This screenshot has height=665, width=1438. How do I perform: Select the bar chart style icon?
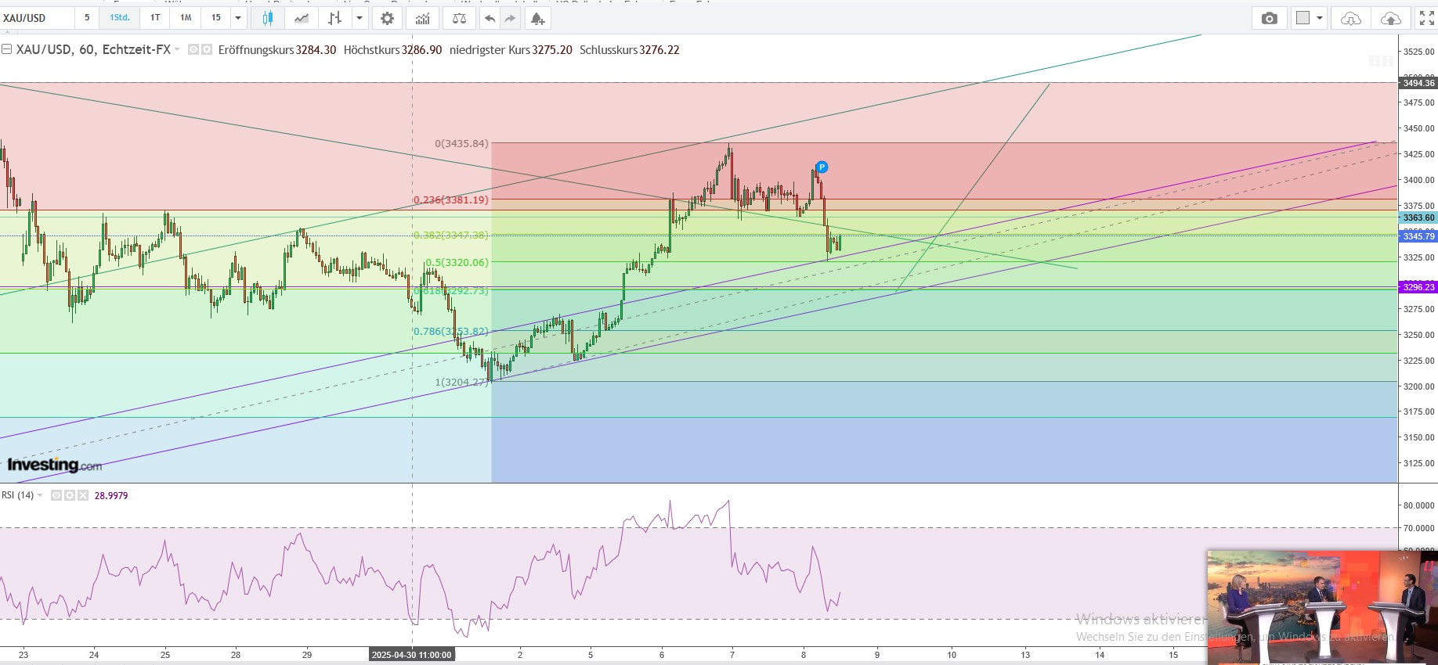[334, 18]
